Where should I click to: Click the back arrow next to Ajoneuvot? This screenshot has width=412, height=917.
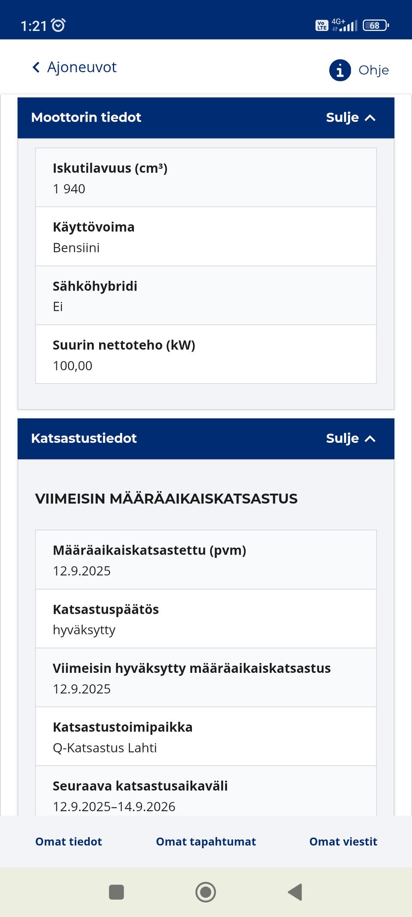(x=36, y=67)
